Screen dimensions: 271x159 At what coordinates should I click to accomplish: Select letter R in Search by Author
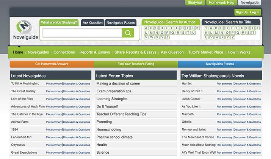[178, 33]
